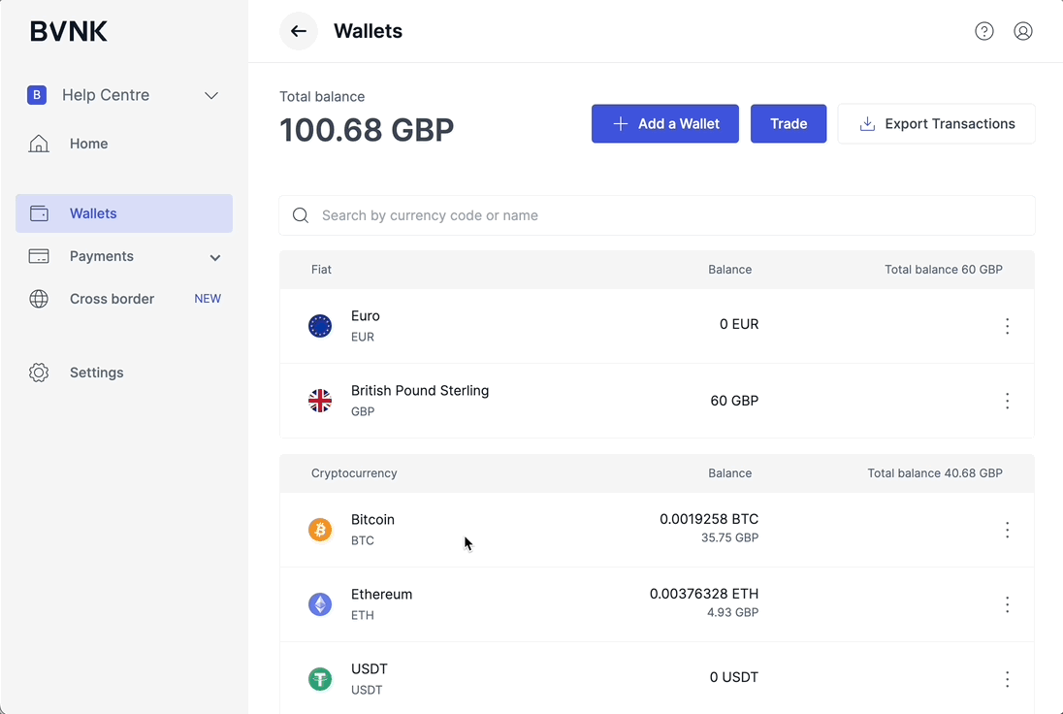1063x714 pixels.
Task: Open the Cross border globe icon
Action: pyautogui.click(x=39, y=299)
